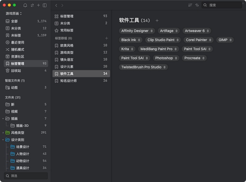246x182 pixels.
Task: Add a tag to 软件工具 with plus
Action: (x=157, y=20)
